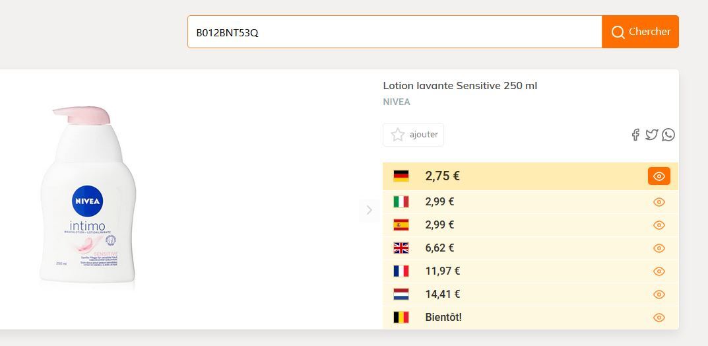Share the product via WhatsApp
This screenshot has width=708, height=346.
[668, 135]
